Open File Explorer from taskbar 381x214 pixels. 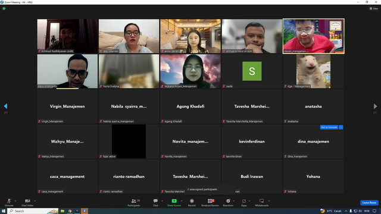click(x=63, y=211)
